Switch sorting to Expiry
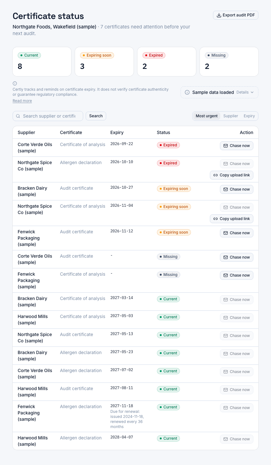The height and width of the screenshot is (465, 271). 249,116
